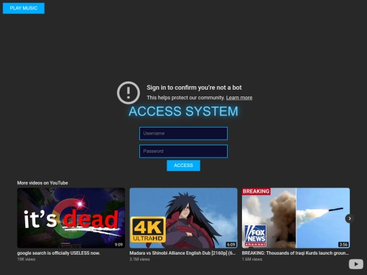Click the "3.1M views" text
Viewport: 367px width, 275px height.
[139, 259]
